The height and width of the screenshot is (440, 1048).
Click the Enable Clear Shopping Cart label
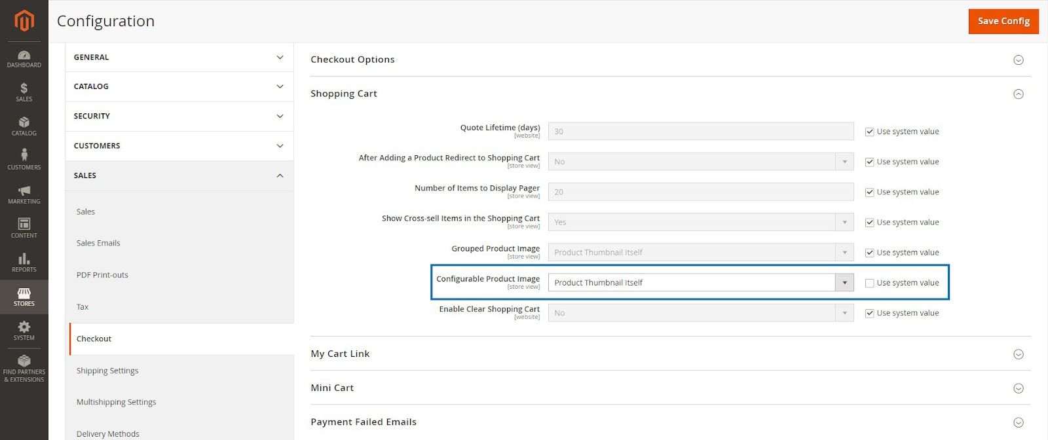coord(489,309)
